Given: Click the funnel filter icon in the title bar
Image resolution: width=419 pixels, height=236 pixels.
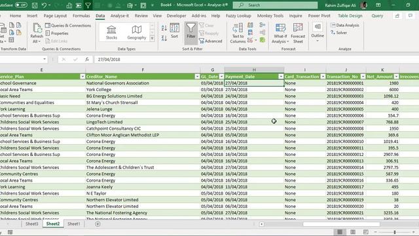Looking at the screenshot, I should click(x=88, y=5).
